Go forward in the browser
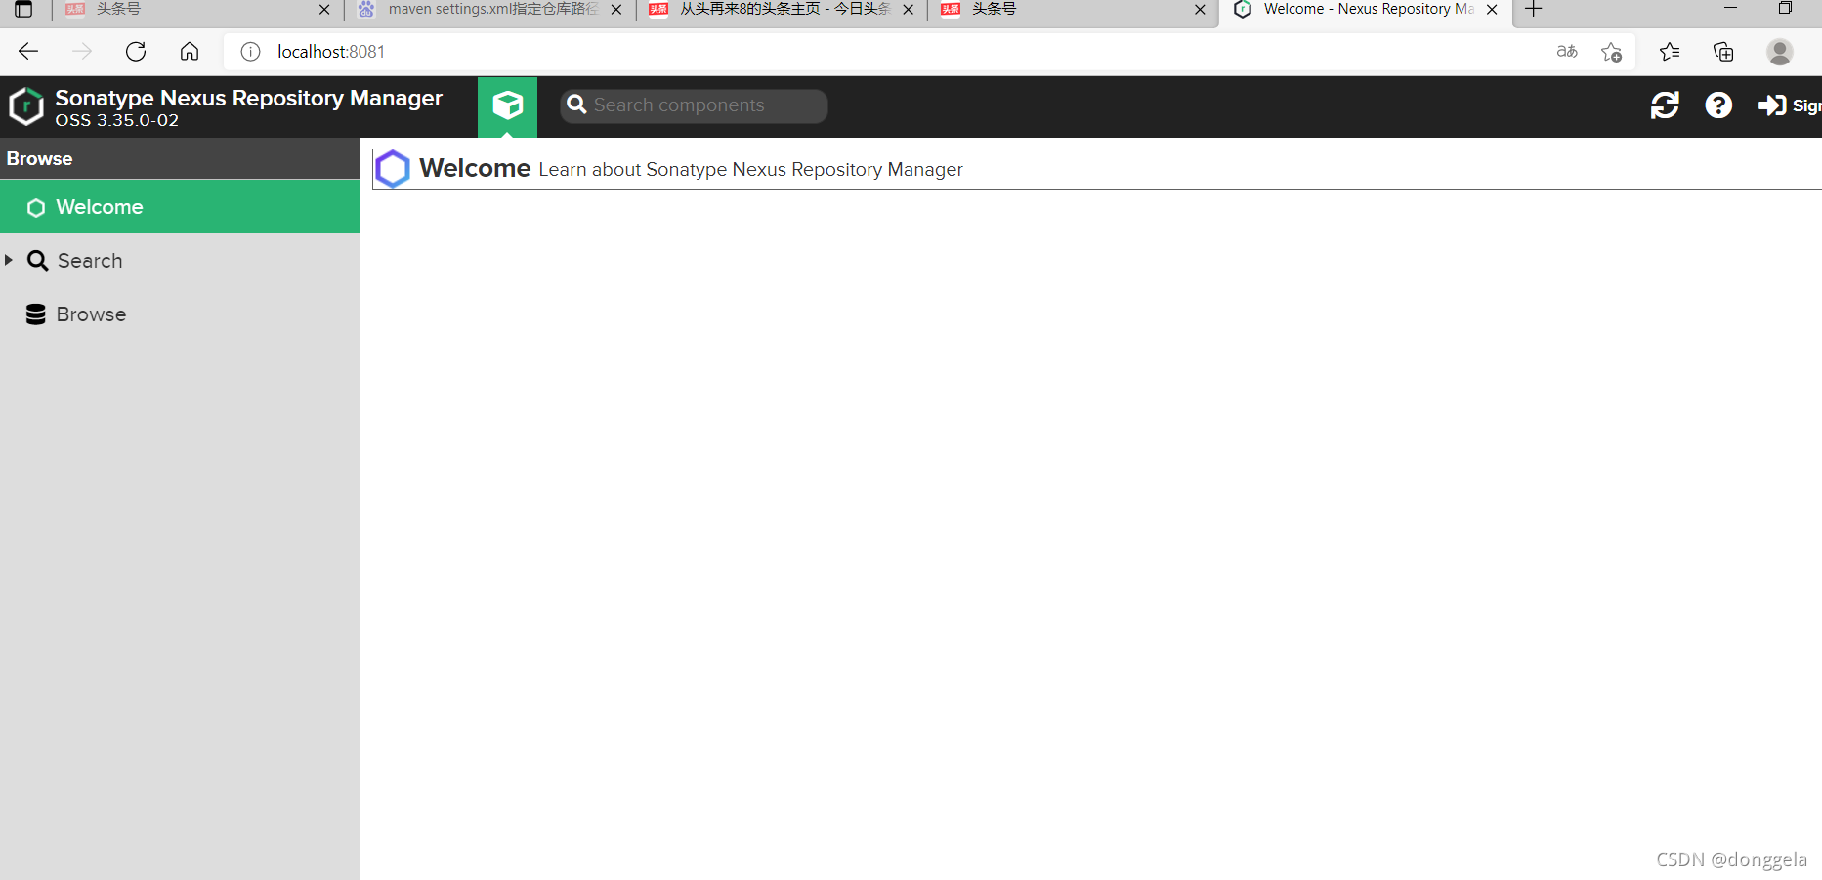The image size is (1822, 880). click(82, 52)
